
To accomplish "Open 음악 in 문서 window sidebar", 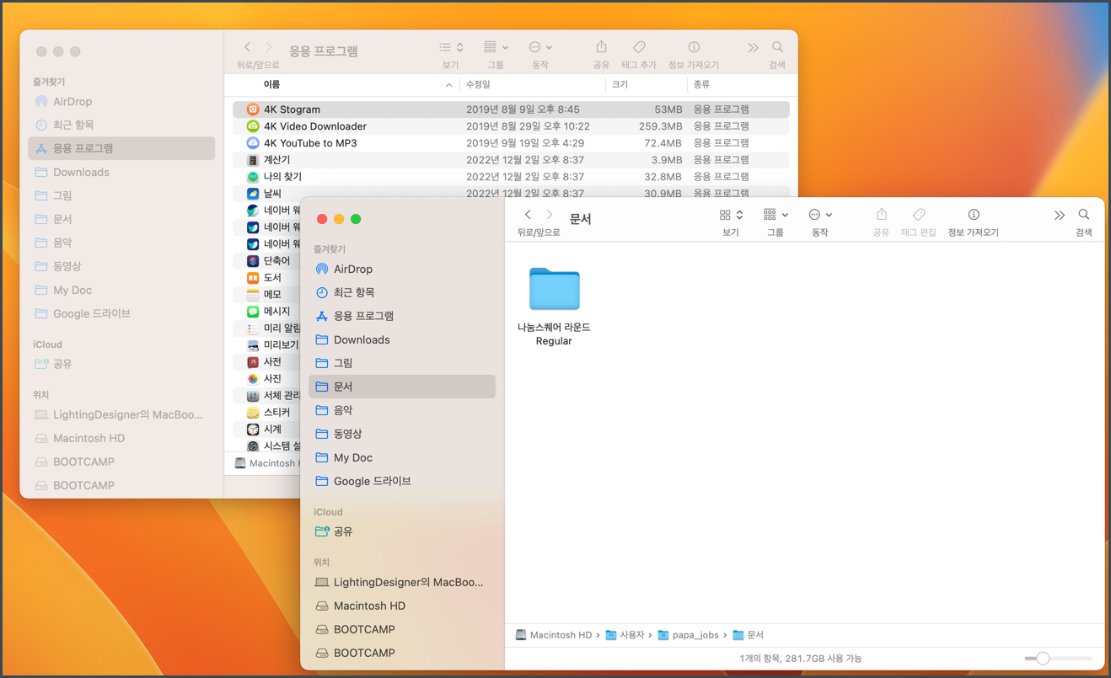I will point(402,410).
